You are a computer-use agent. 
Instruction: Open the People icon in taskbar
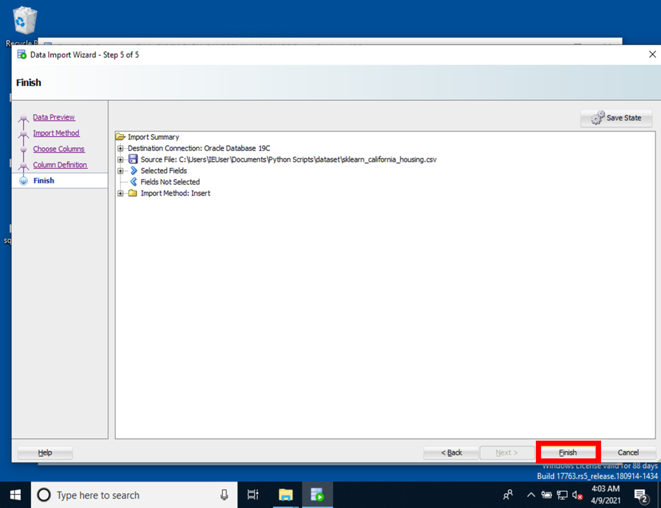tap(508, 495)
